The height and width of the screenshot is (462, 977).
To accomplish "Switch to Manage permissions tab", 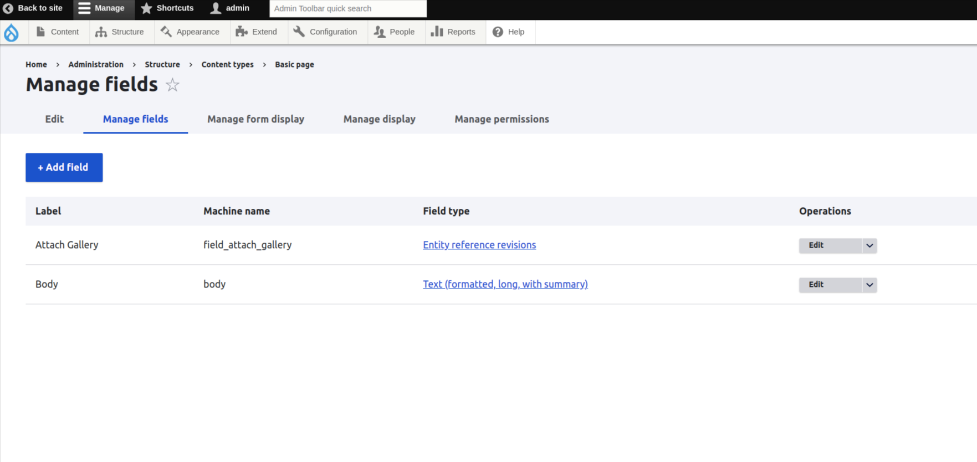I will (x=502, y=119).
